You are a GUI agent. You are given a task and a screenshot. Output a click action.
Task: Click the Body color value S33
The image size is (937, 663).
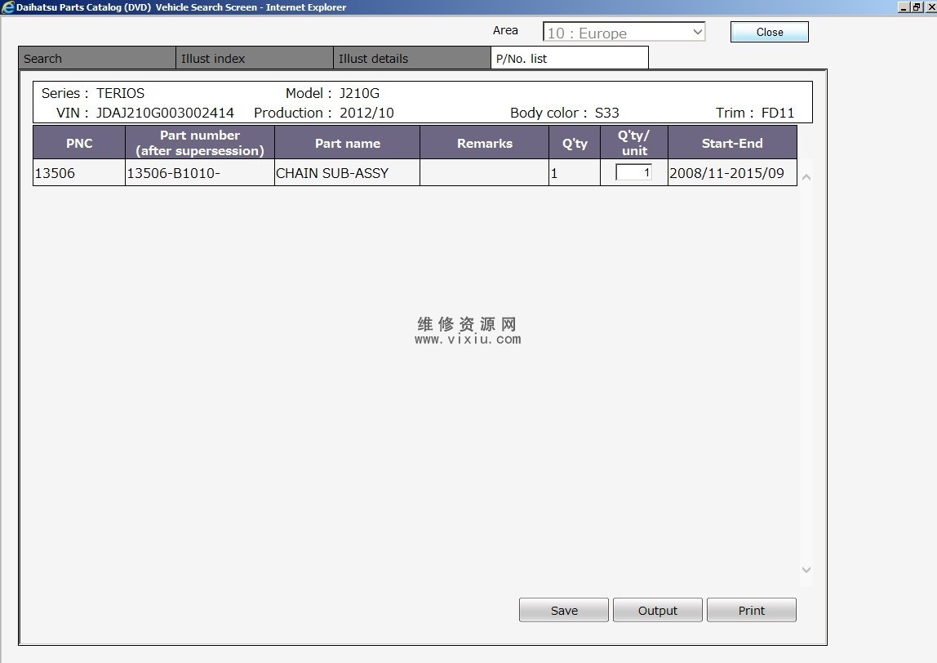(606, 113)
